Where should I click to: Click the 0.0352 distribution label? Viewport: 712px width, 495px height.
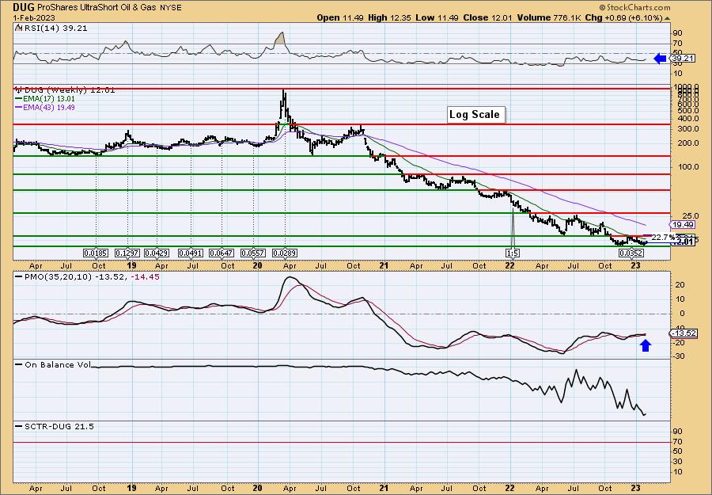pyautogui.click(x=631, y=253)
